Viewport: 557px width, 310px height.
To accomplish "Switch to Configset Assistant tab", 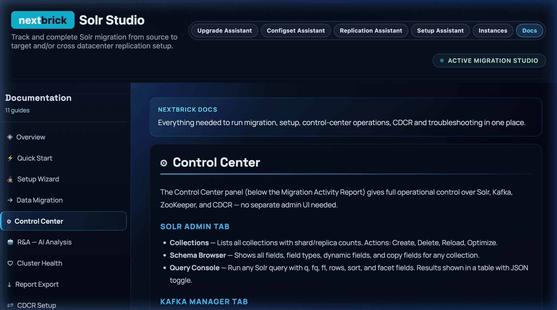I will [296, 30].
